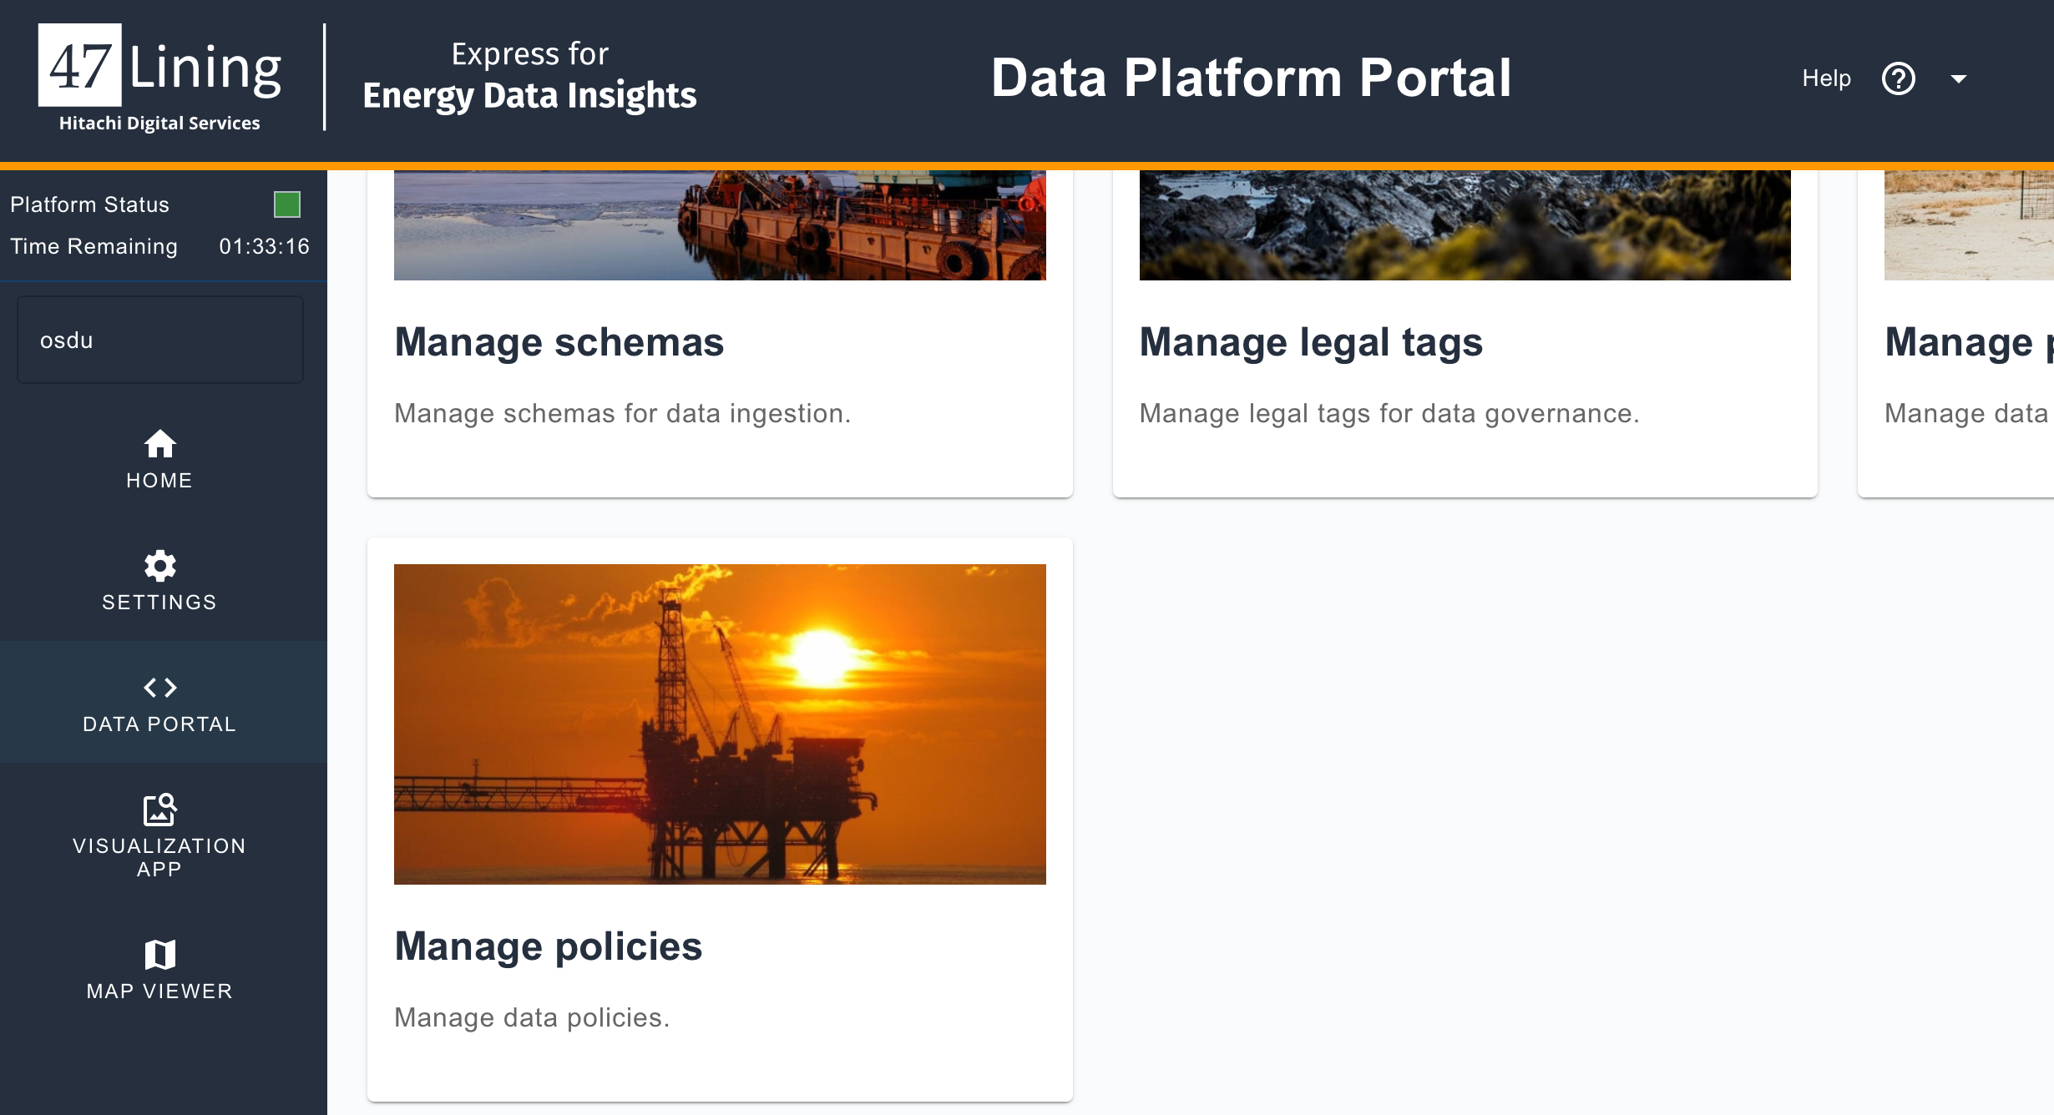Open MAP VIEWER sidebar label
Screen dimensions: 2054x1115
click(159, 991)
